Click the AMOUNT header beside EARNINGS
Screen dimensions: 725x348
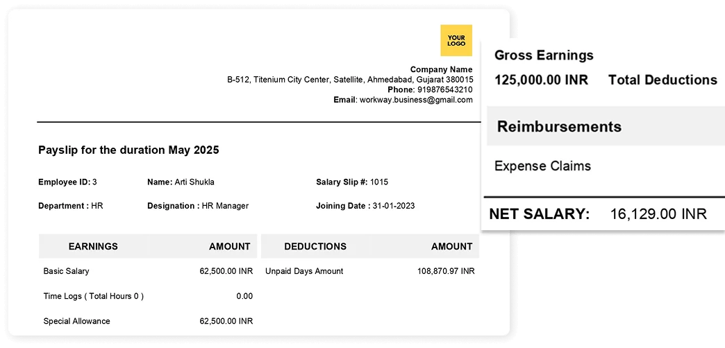click(229, 247)
